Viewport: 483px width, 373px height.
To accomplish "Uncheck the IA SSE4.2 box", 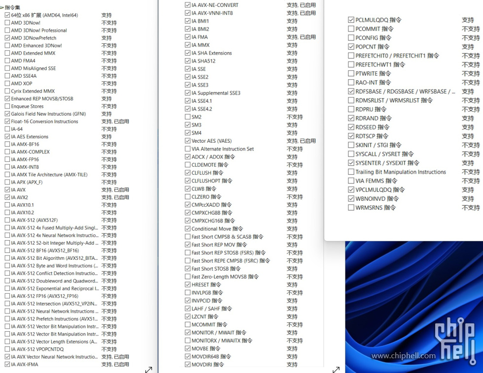I will pyautogui.click(x=188, y=109).
